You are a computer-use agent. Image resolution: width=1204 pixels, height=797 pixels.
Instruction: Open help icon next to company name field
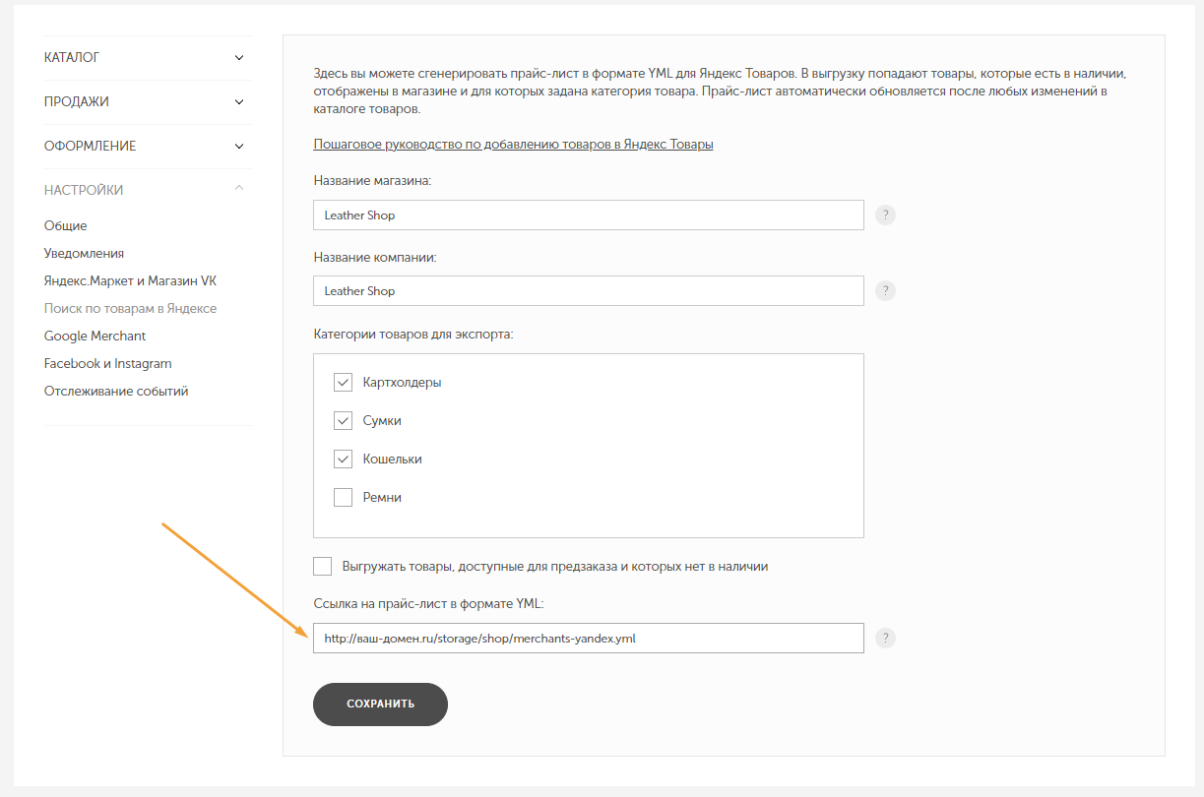click(885, 291)
